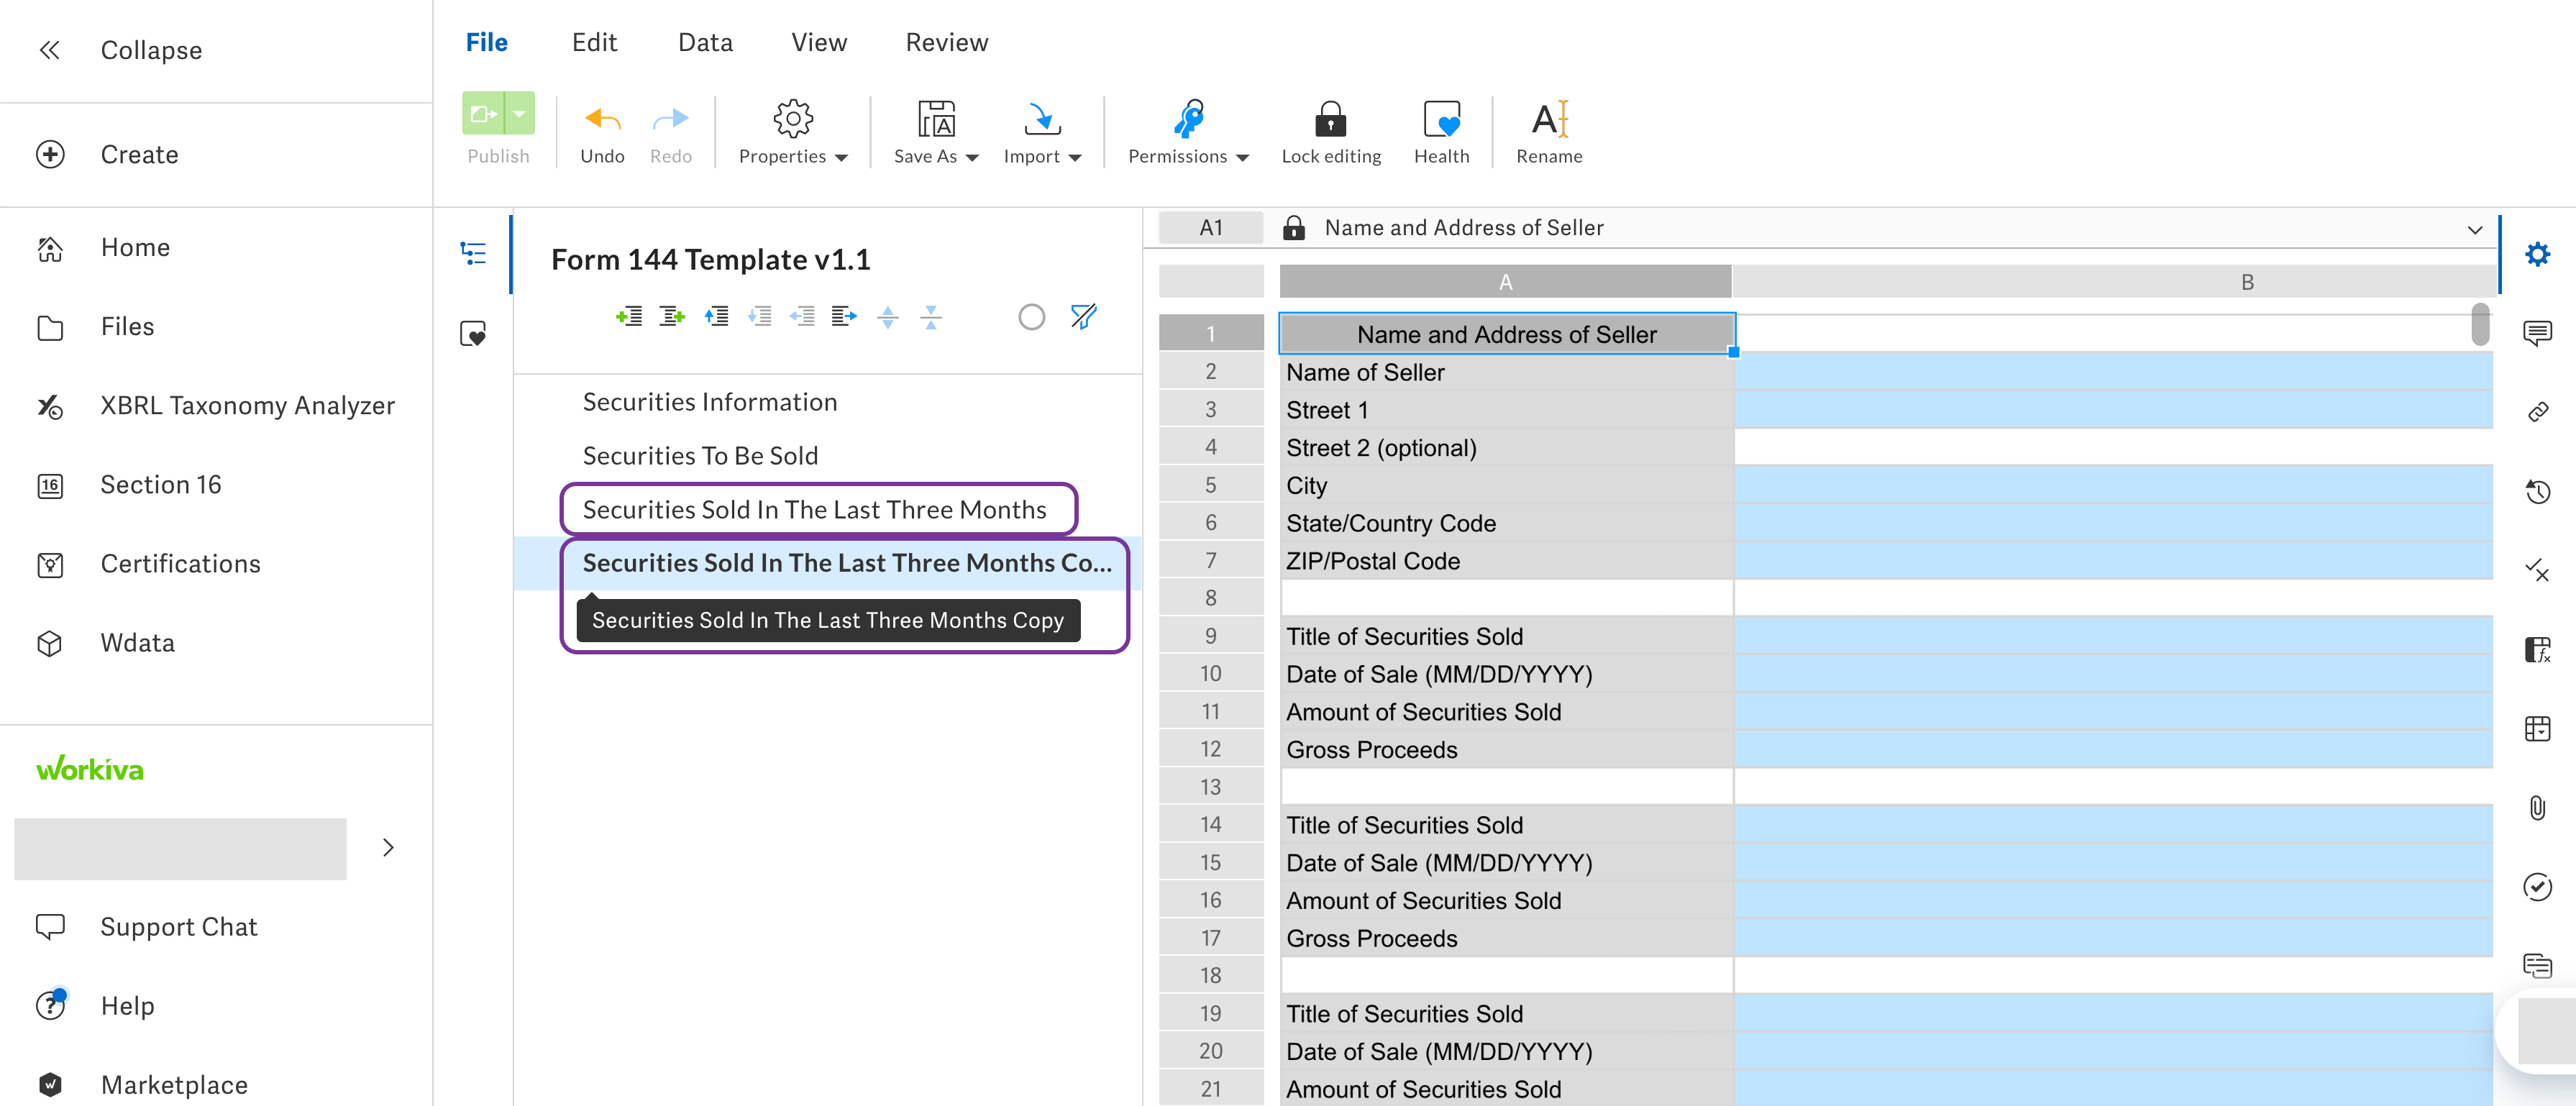Go to XBRL Taxonomy Analyzer

[247, 406]
